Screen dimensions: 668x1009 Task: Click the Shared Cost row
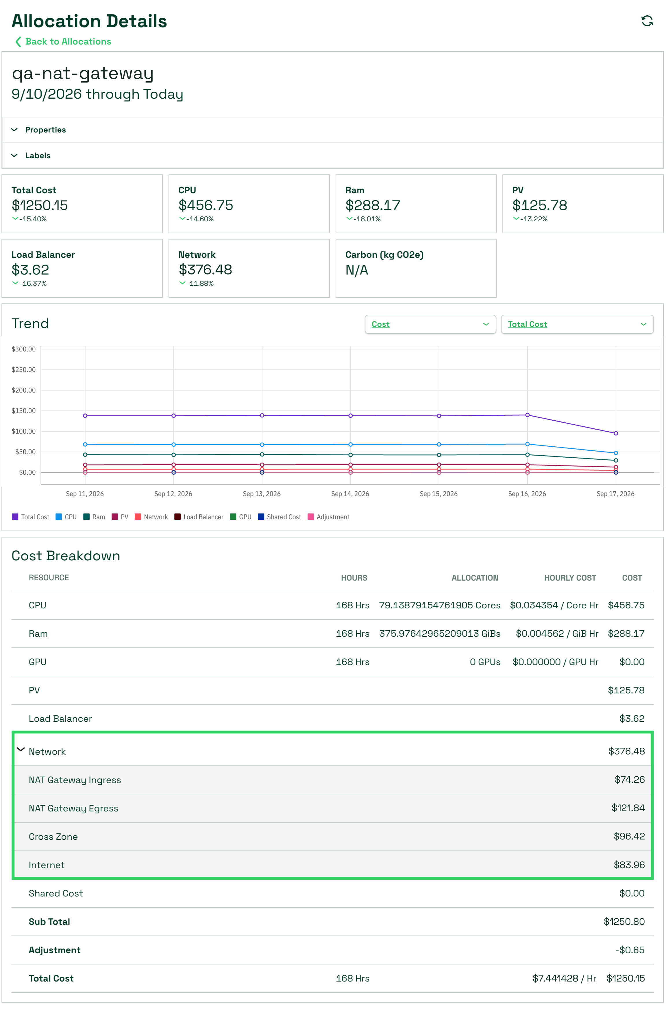coord(332,893)
